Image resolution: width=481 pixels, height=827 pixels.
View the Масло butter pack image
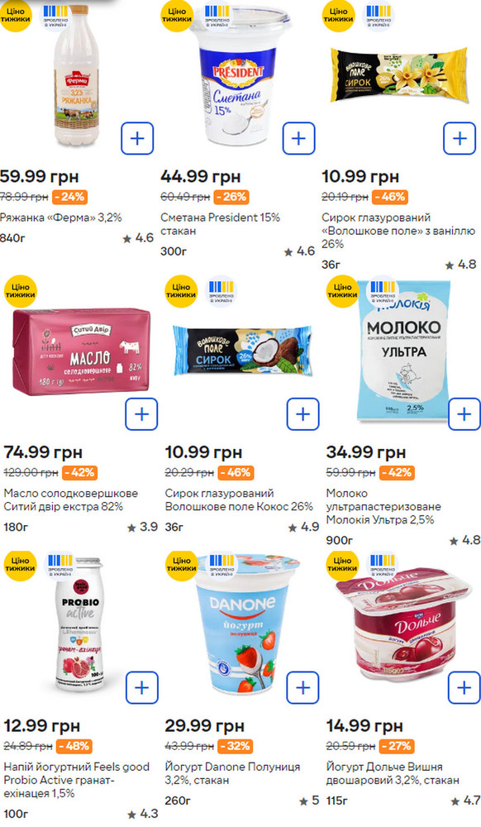click(x=82, y=351)
